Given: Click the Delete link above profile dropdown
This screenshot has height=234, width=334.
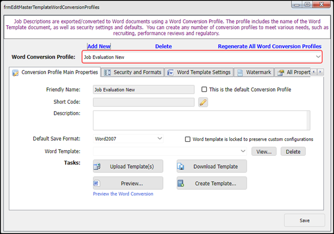Looking at the screenshot, I should [x=163, y=46].
